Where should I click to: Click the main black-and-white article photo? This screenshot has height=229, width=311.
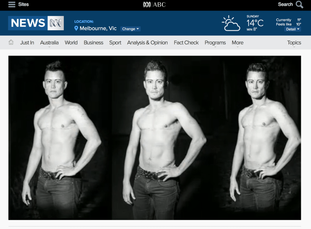155,138
